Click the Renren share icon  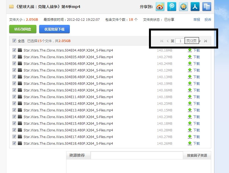point(195,7)
